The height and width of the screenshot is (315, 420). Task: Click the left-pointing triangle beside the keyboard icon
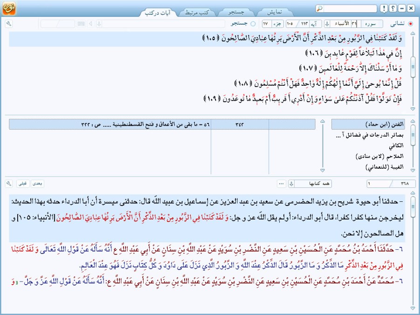pos(90,24)
